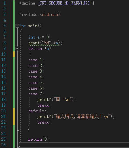This screenshot has height=148, width=129.
Task: Click the "%d" format string
Action: tap(47, 43)
